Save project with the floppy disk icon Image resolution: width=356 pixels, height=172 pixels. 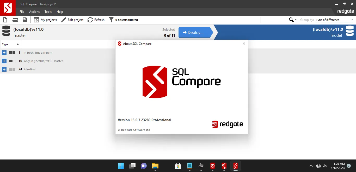click(x=25, y=20)
